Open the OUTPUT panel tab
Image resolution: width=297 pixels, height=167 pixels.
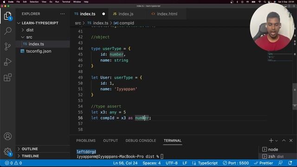(x=110, y=141)
